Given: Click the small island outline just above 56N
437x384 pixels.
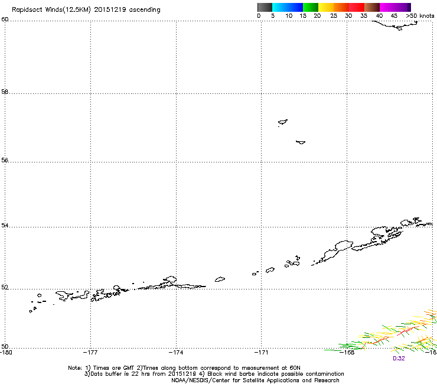Looking at the screenshot, I should (301, 142).
